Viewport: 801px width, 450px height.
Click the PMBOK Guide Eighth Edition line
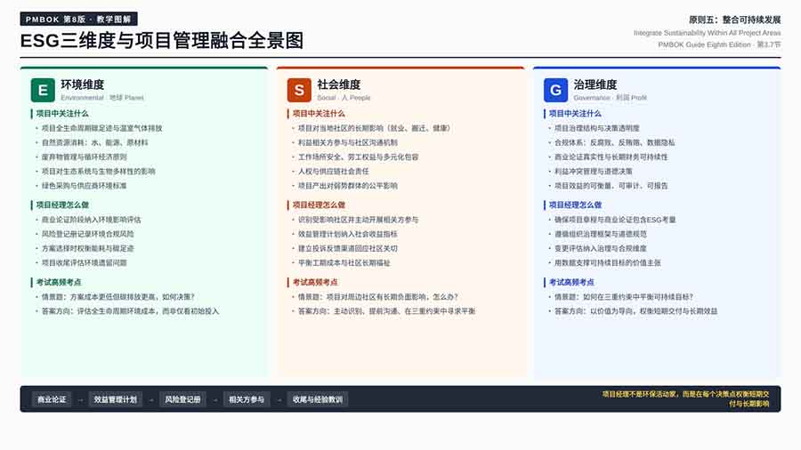[719, 44]
